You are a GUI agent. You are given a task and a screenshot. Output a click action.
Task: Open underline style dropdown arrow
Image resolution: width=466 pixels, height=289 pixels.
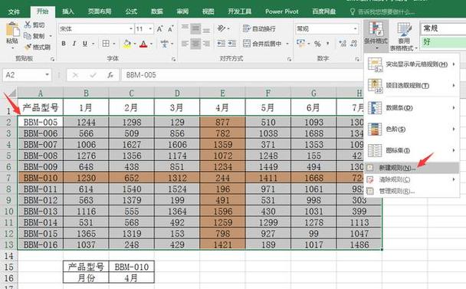(x=93, y=44)
